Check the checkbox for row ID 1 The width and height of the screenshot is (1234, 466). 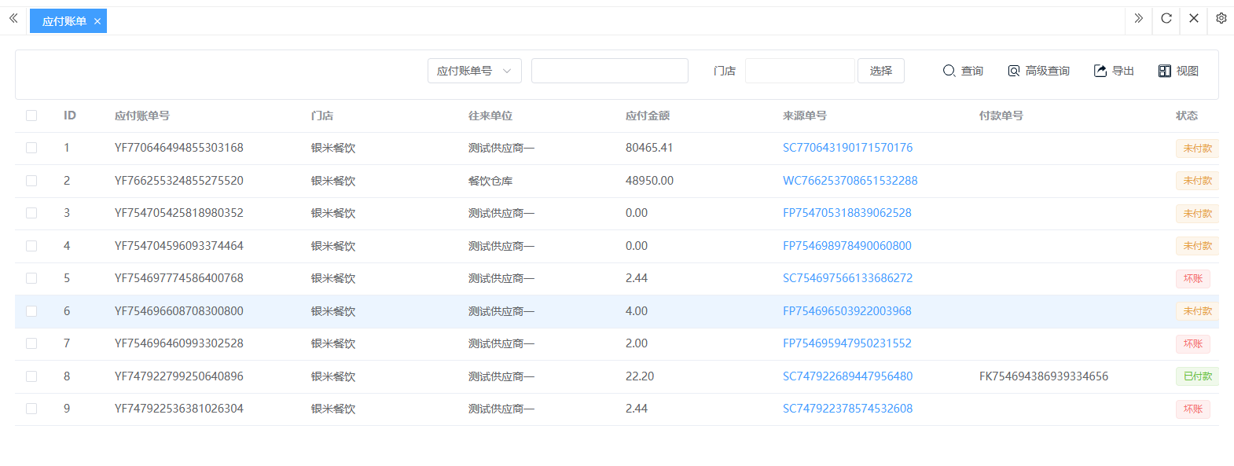[x=31, y=148]
